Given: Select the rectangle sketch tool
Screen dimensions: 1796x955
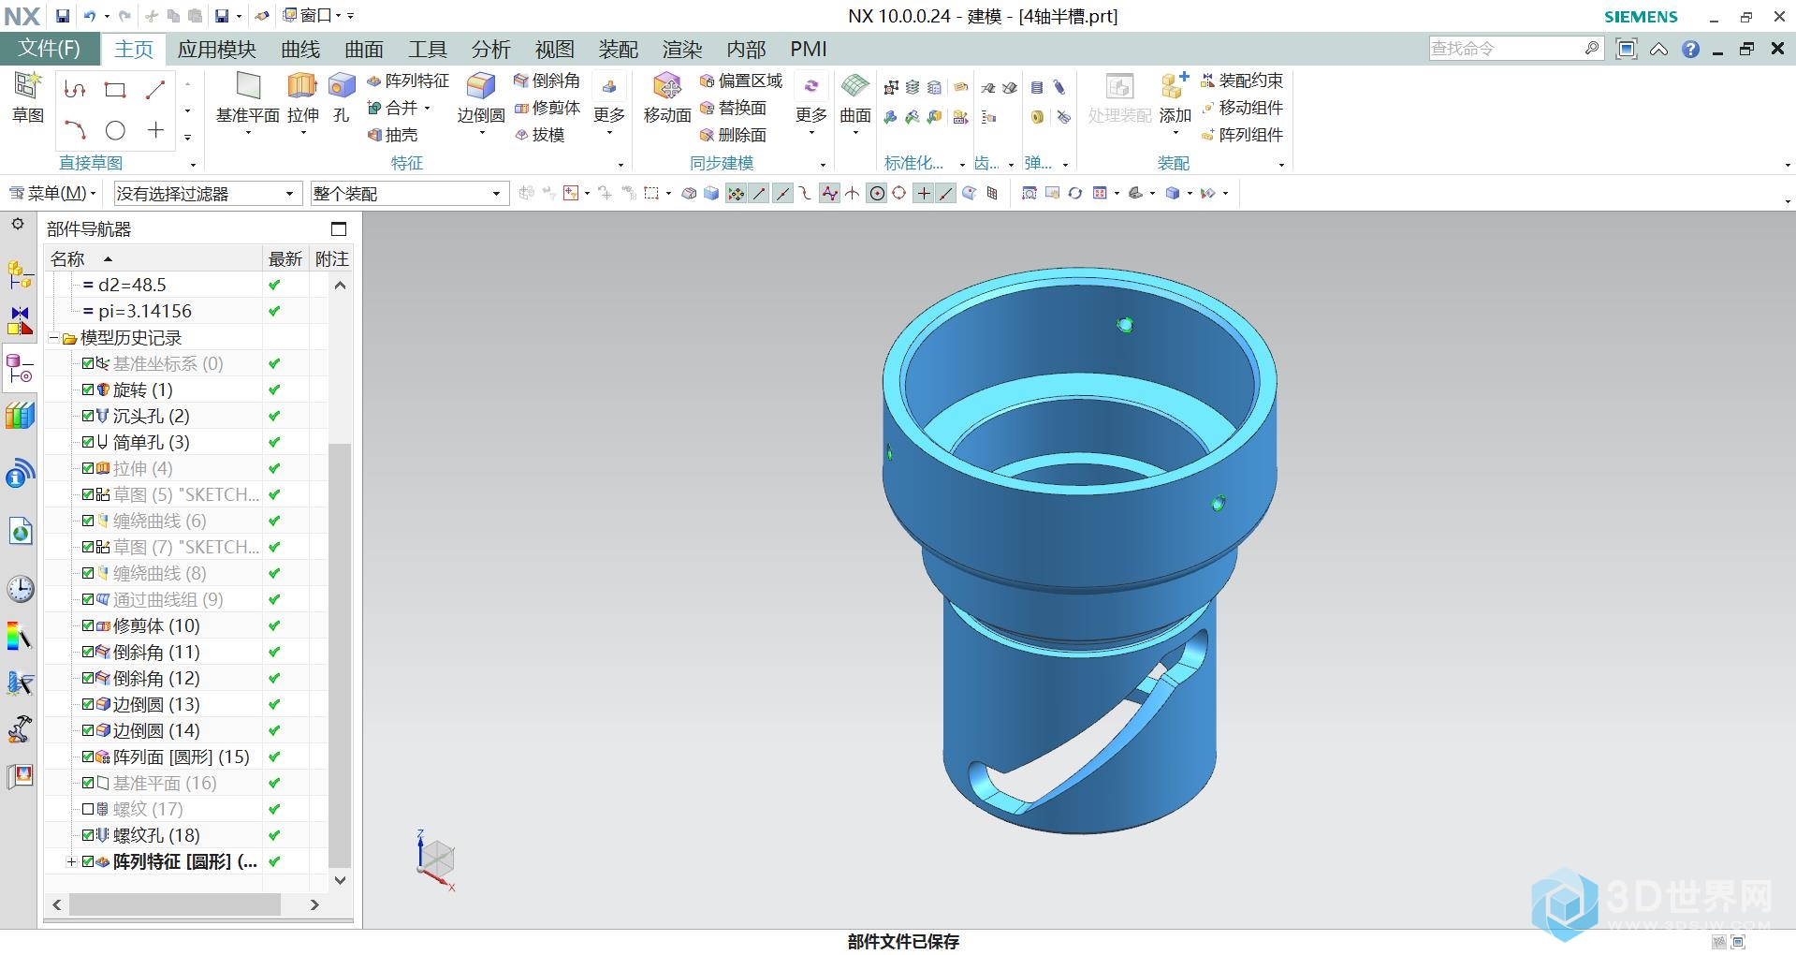Looking at the screenshot, I should pyautogui.click(x=115, y=90).
